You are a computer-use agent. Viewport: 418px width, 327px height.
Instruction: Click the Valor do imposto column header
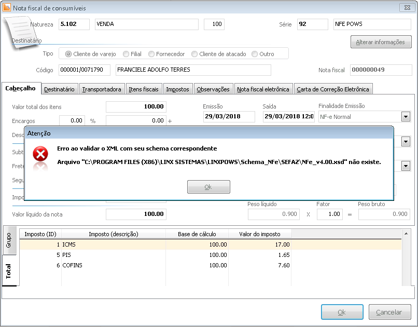point(260,234)
